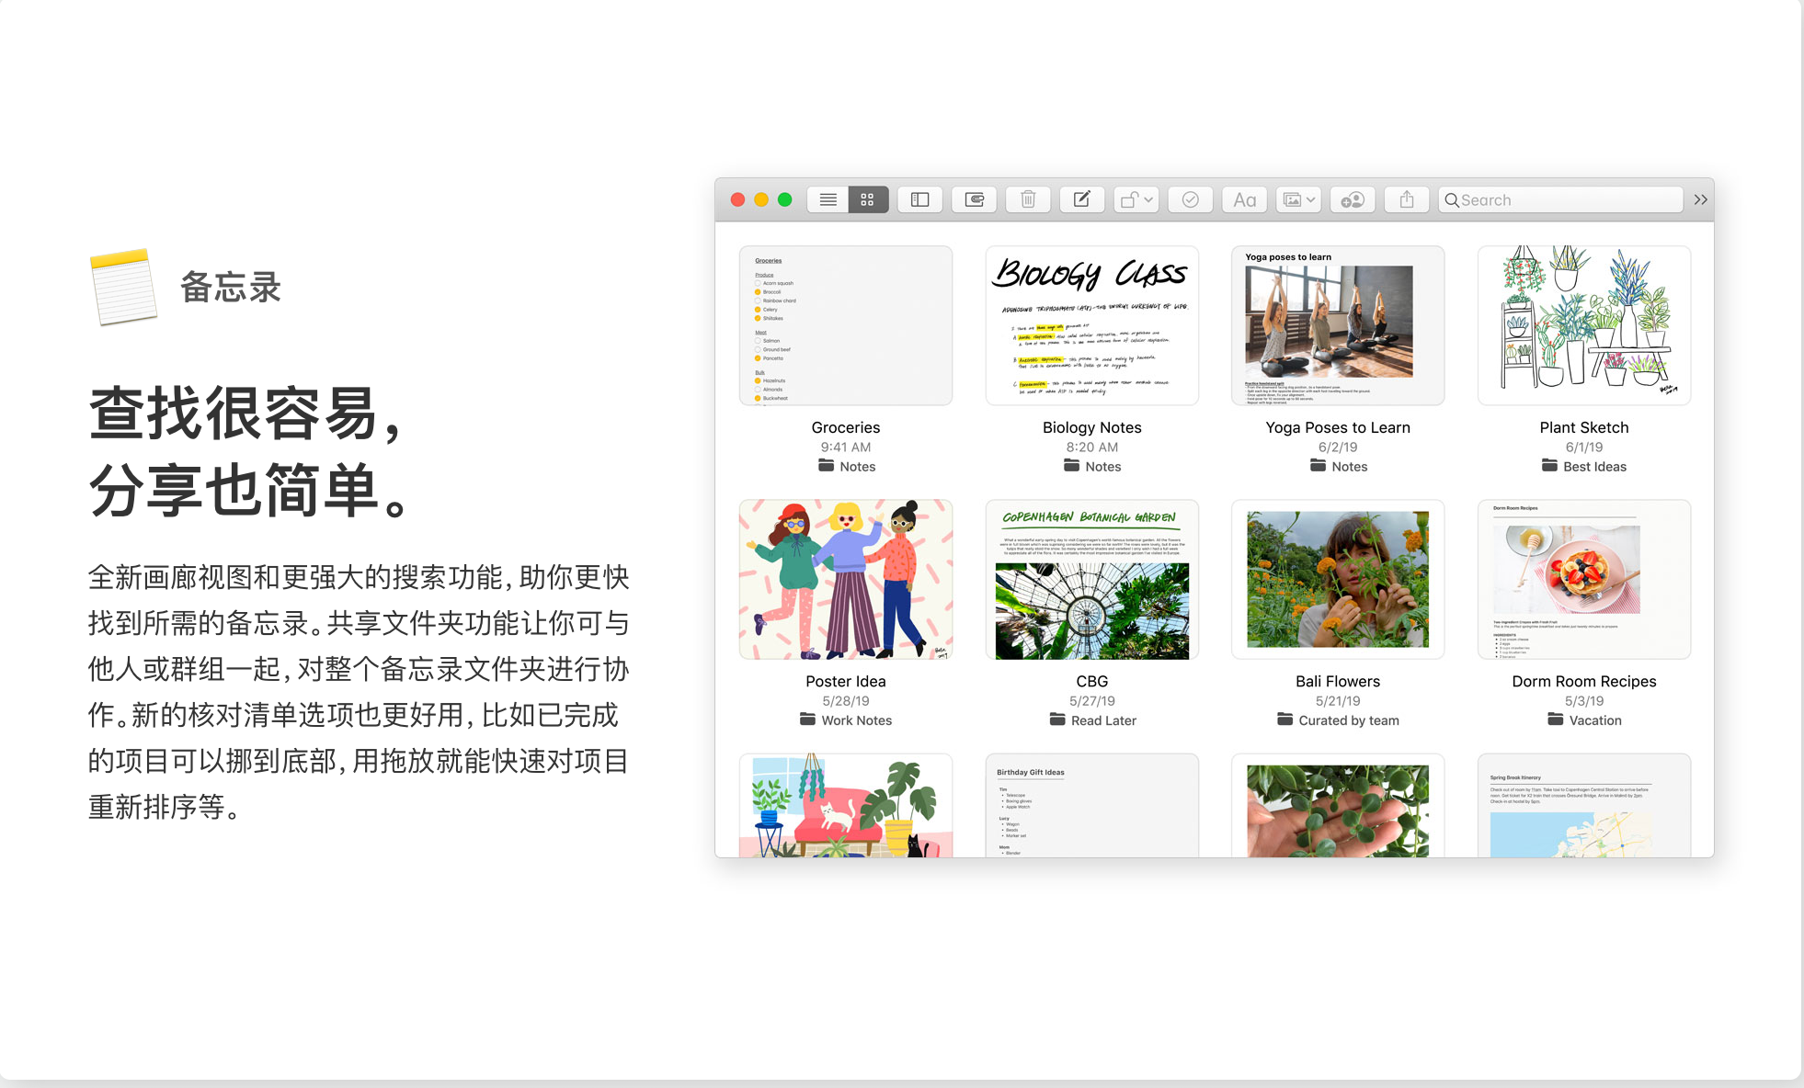Click the checklist icon
The width and height of the screenshot is (1804, 1088).
1190,199
